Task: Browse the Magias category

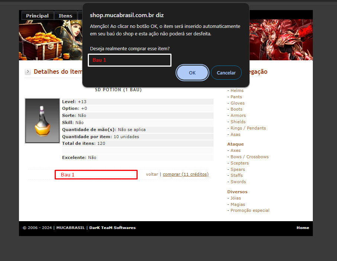Action: (238, 204)
